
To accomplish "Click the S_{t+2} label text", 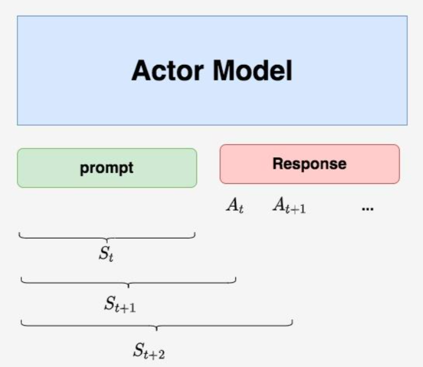I will [x=149, y=350].
